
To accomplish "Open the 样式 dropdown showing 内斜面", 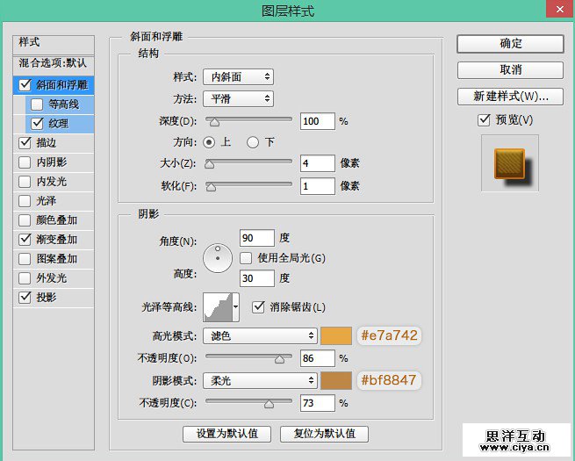I will 237,77.
